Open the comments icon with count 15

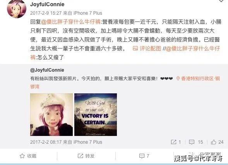pos(192,142)
